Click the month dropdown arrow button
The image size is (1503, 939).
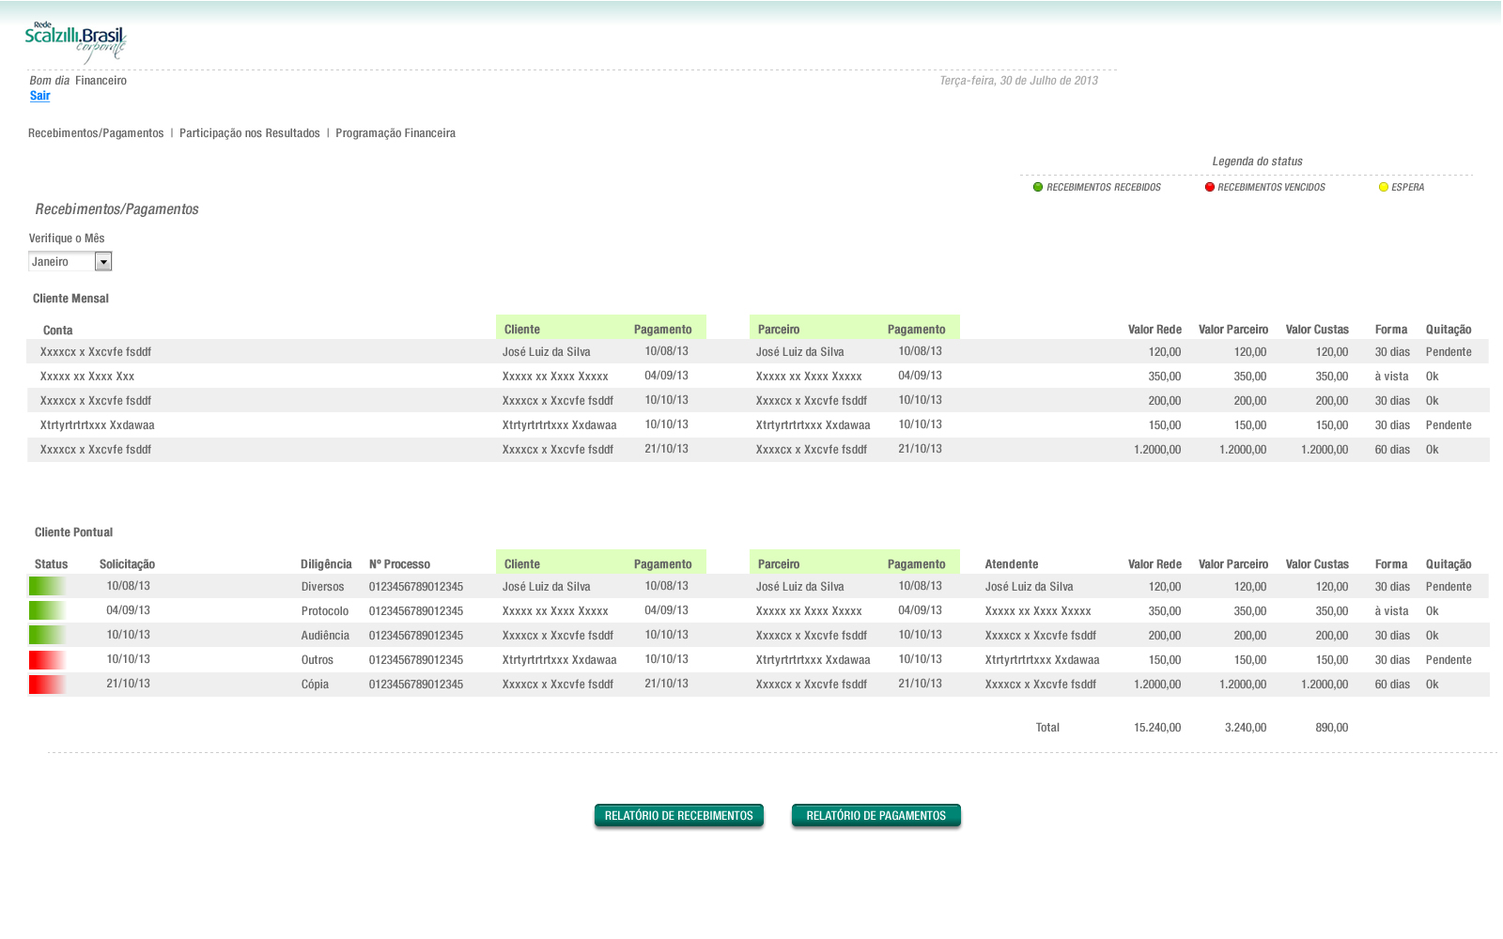point(103,262)
